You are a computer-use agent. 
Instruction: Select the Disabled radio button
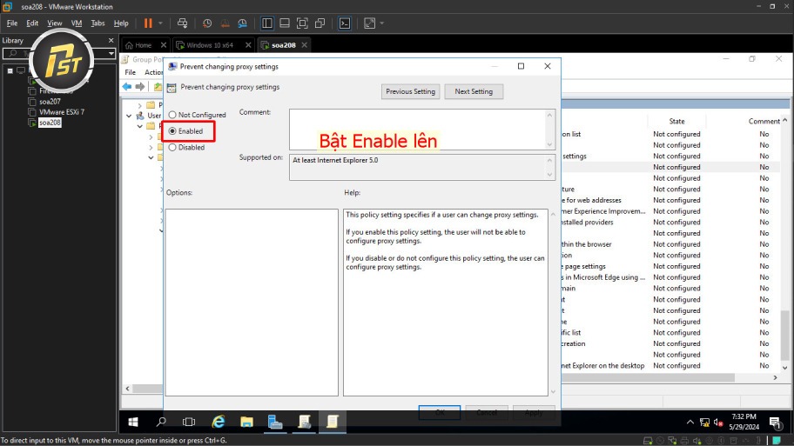click(x=172, y=148)
